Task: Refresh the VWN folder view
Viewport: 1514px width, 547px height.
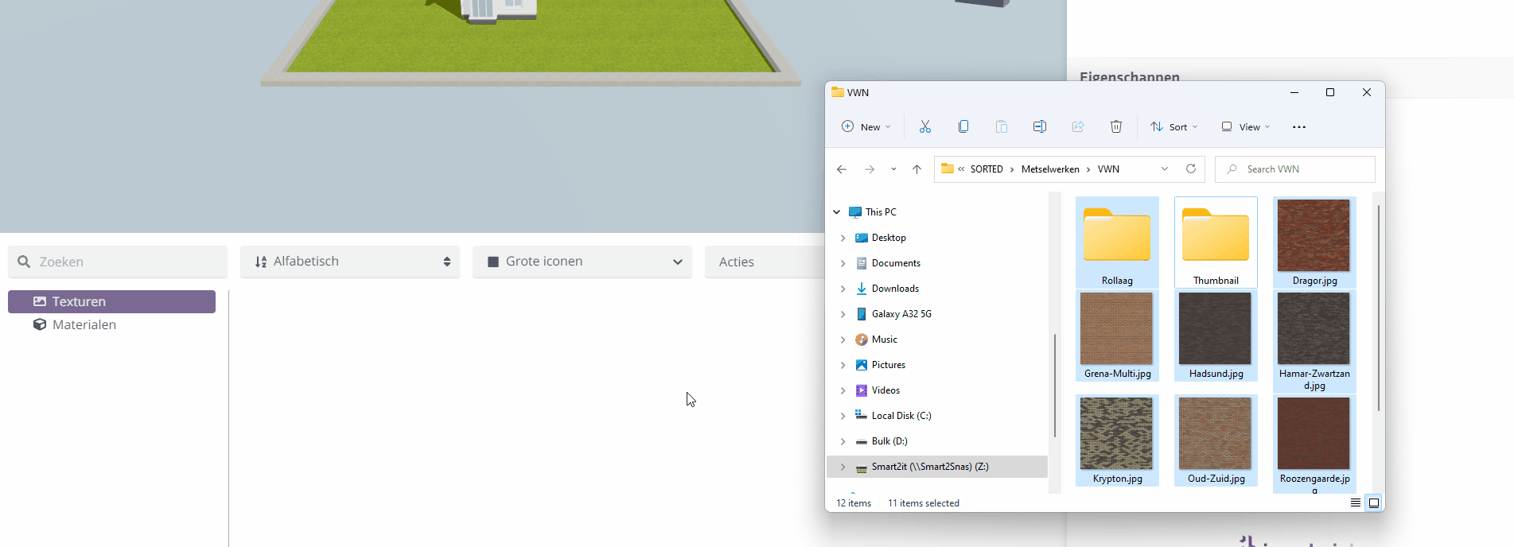Action: (1191, 169)
